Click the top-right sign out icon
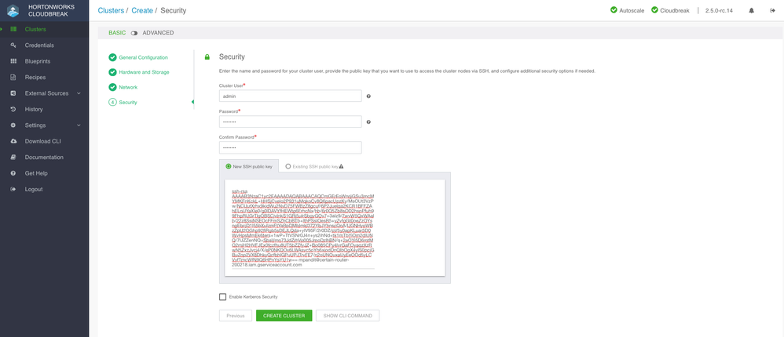The width and height of the screenshot is (784, 337). (x=772, y=10)
